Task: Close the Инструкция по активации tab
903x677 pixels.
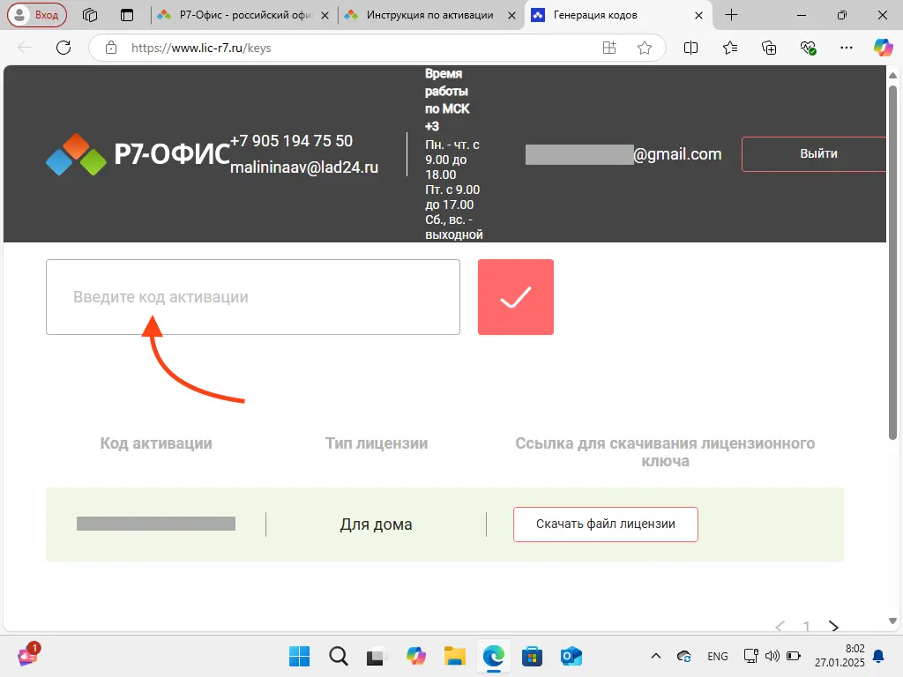Action: click(x=511, y=16)
